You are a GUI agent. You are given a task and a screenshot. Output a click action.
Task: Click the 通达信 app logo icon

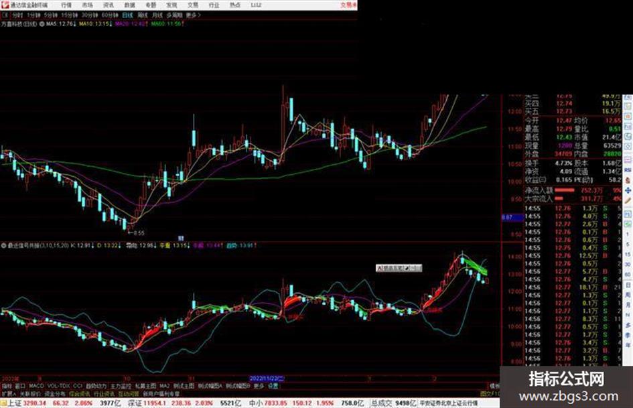[x=5, y=5]
